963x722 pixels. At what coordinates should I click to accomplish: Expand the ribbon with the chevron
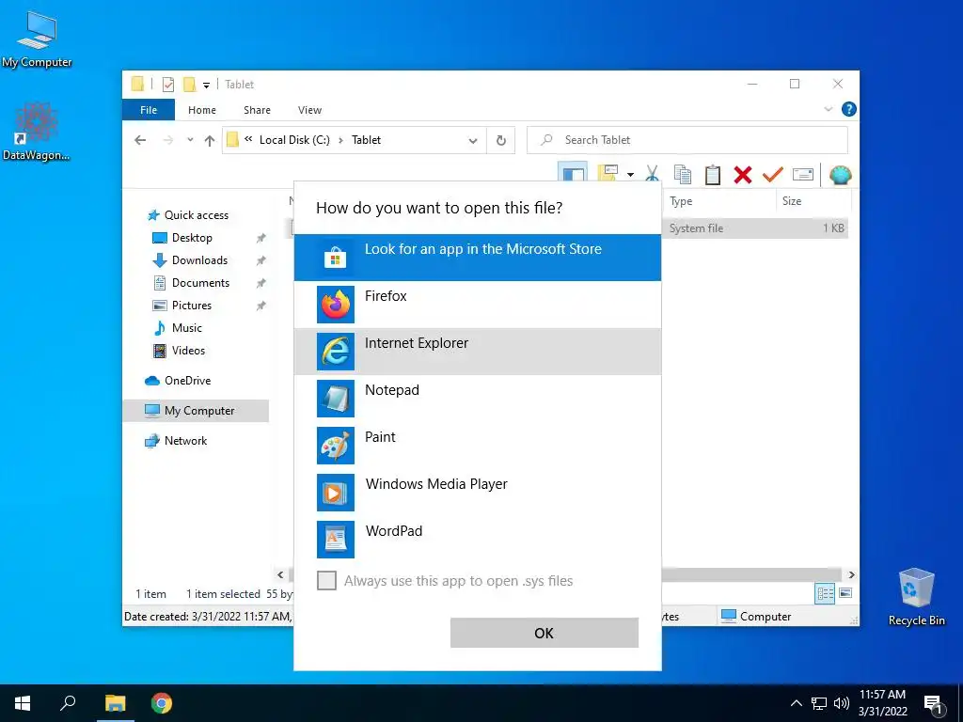[828, 109]
